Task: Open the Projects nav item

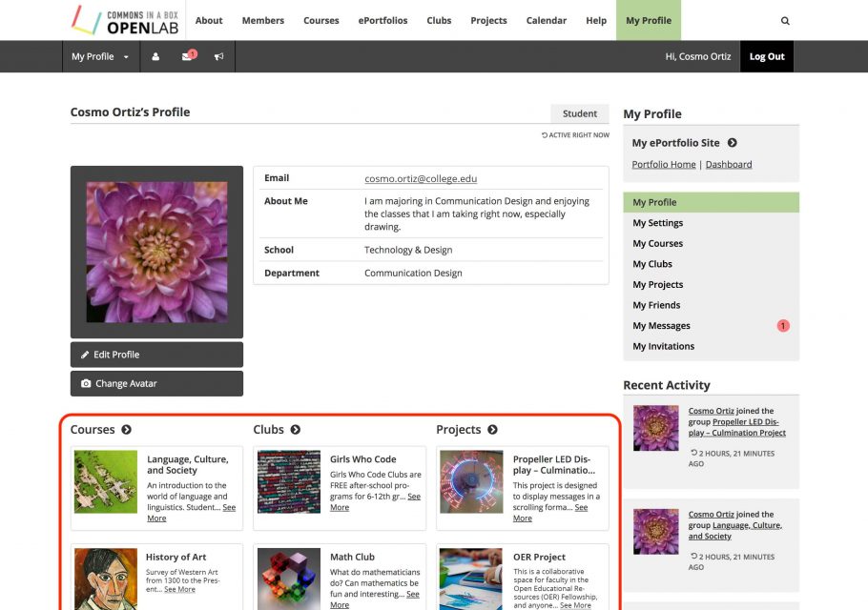Action: (x=488, y=20)
